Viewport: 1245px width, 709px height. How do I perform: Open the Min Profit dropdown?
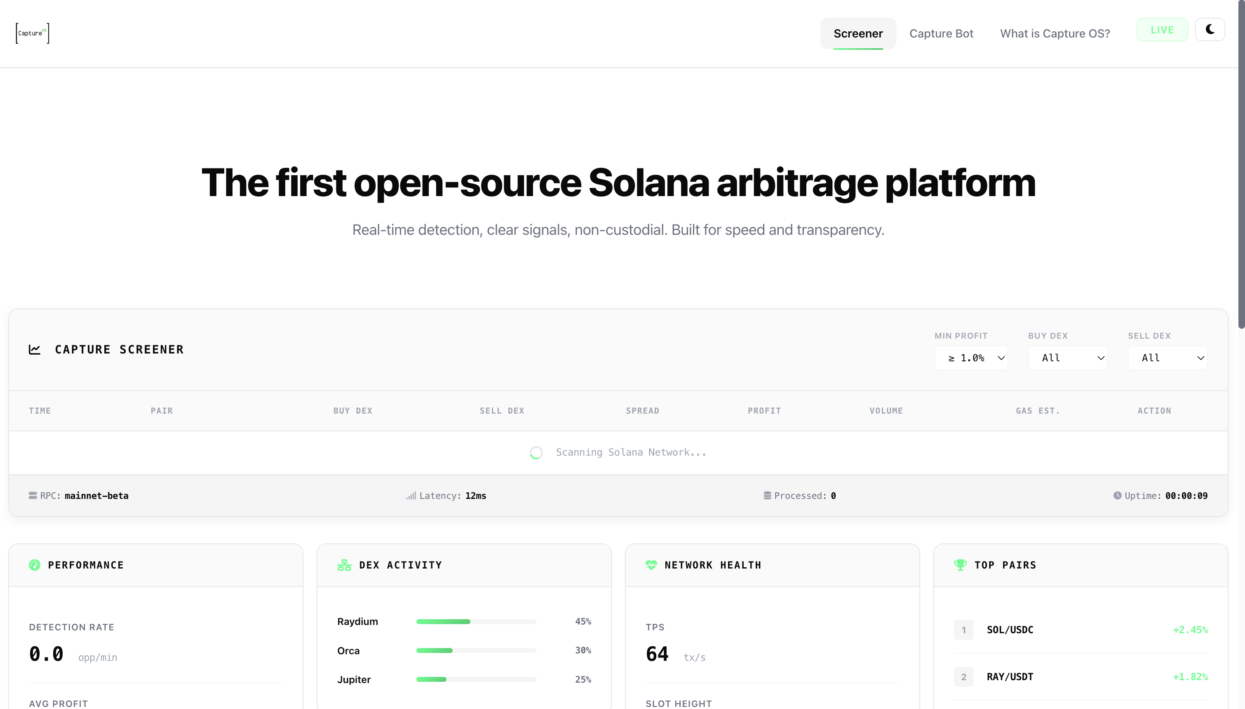tap(971, 358)
